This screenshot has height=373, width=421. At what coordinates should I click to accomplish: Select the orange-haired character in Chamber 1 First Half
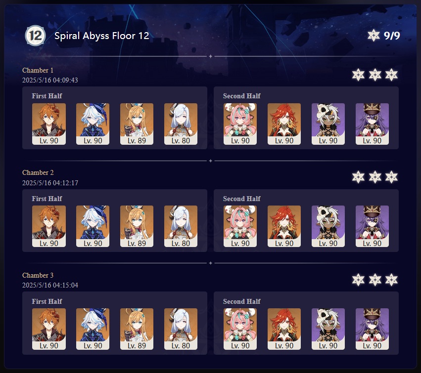coord(49,124)
